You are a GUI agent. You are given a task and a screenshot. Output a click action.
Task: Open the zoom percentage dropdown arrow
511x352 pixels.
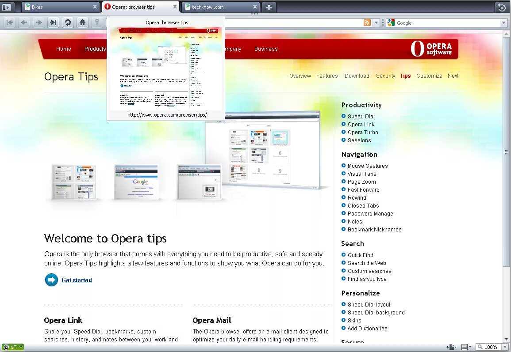tap(505, 347)
